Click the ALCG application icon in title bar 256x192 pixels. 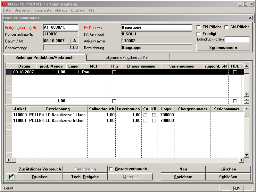tap(4, 4)
